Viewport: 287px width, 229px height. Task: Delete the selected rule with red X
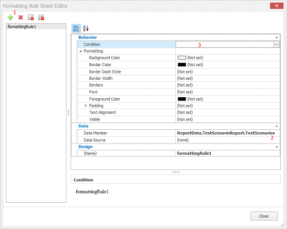(20, 18)
